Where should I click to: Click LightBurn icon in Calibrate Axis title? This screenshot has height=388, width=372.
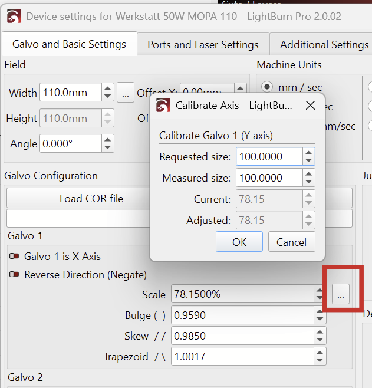coord(163,105)
